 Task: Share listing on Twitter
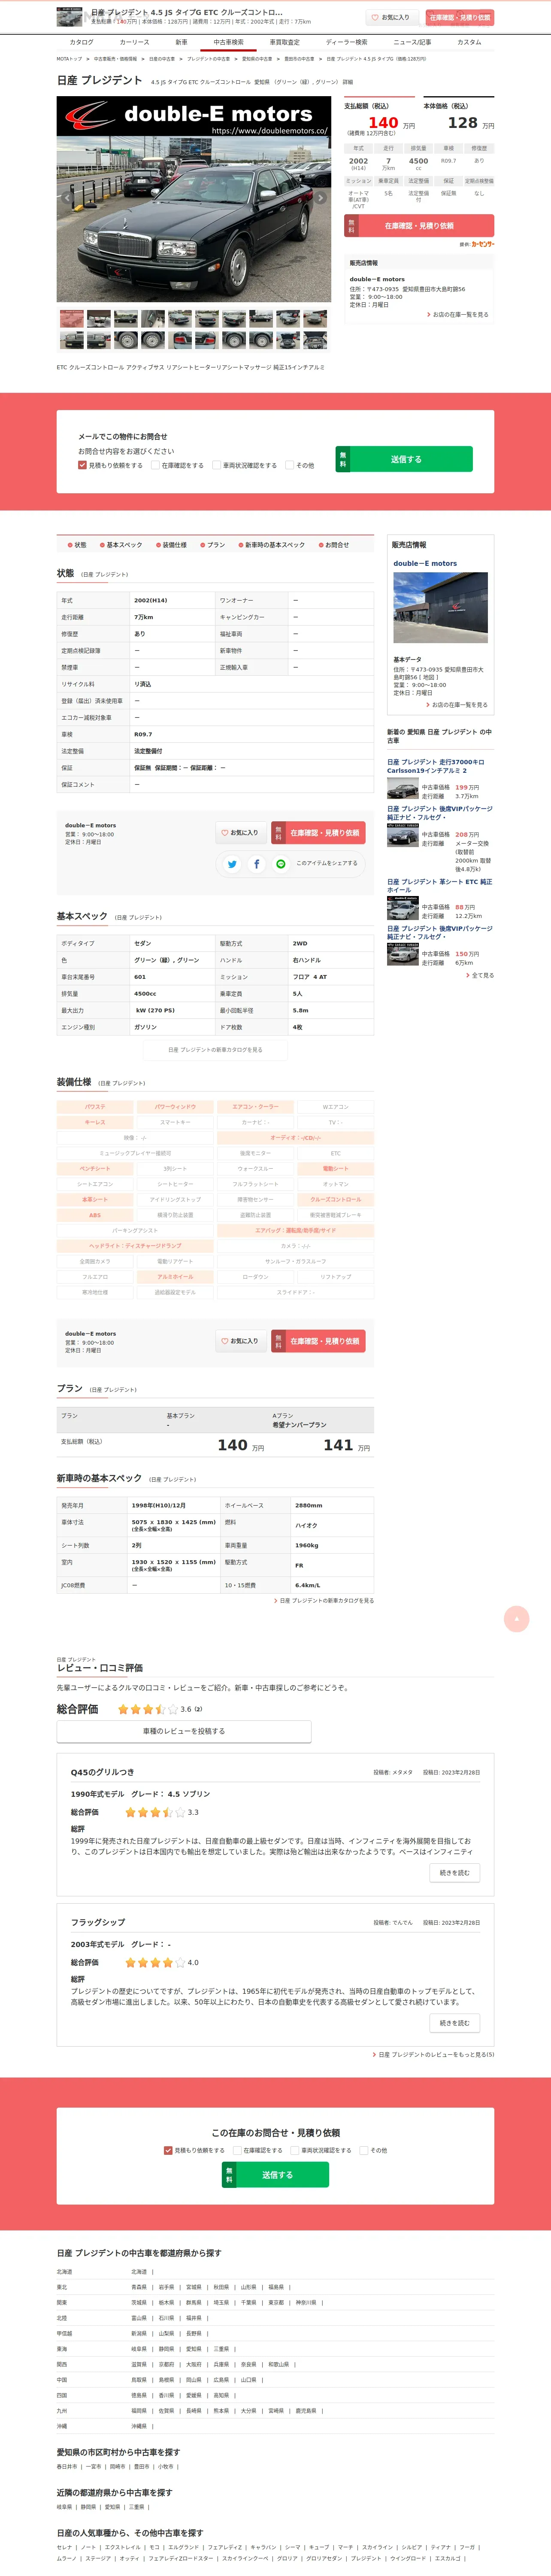point(232,864)
